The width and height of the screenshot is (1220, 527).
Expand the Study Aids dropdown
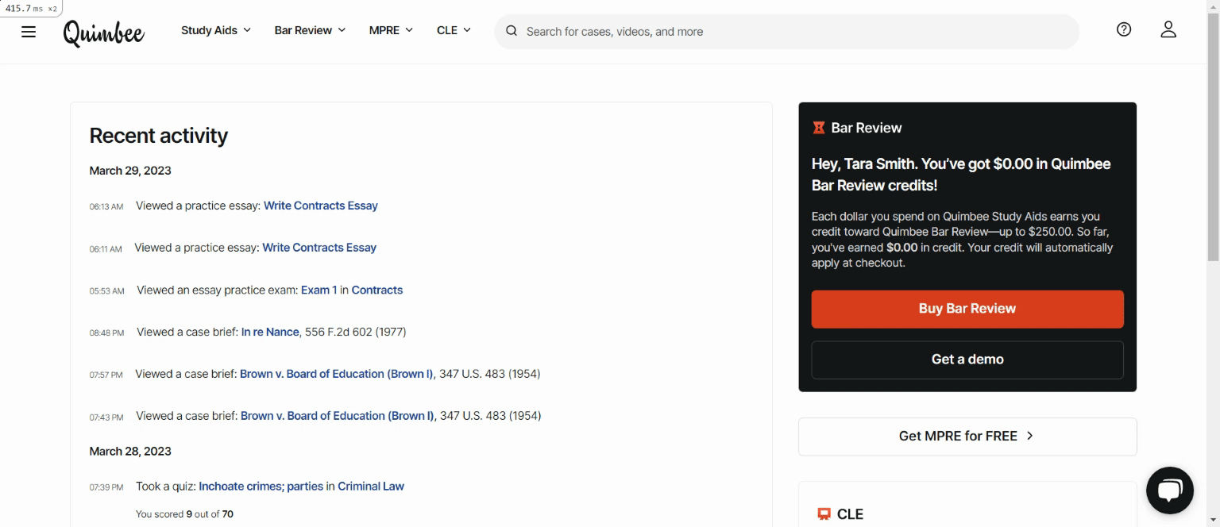point(216,30)
